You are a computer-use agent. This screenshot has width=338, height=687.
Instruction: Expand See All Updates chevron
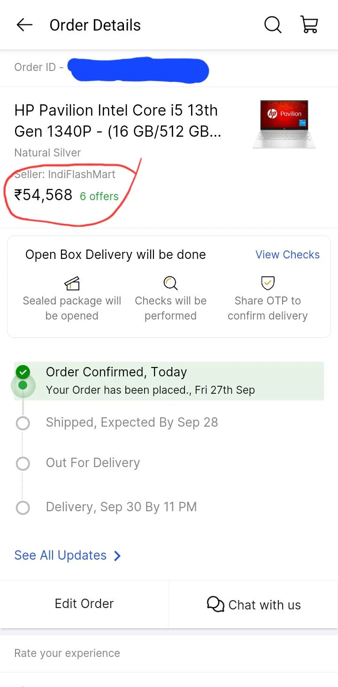pyautogui.click(x=117, y=556)
